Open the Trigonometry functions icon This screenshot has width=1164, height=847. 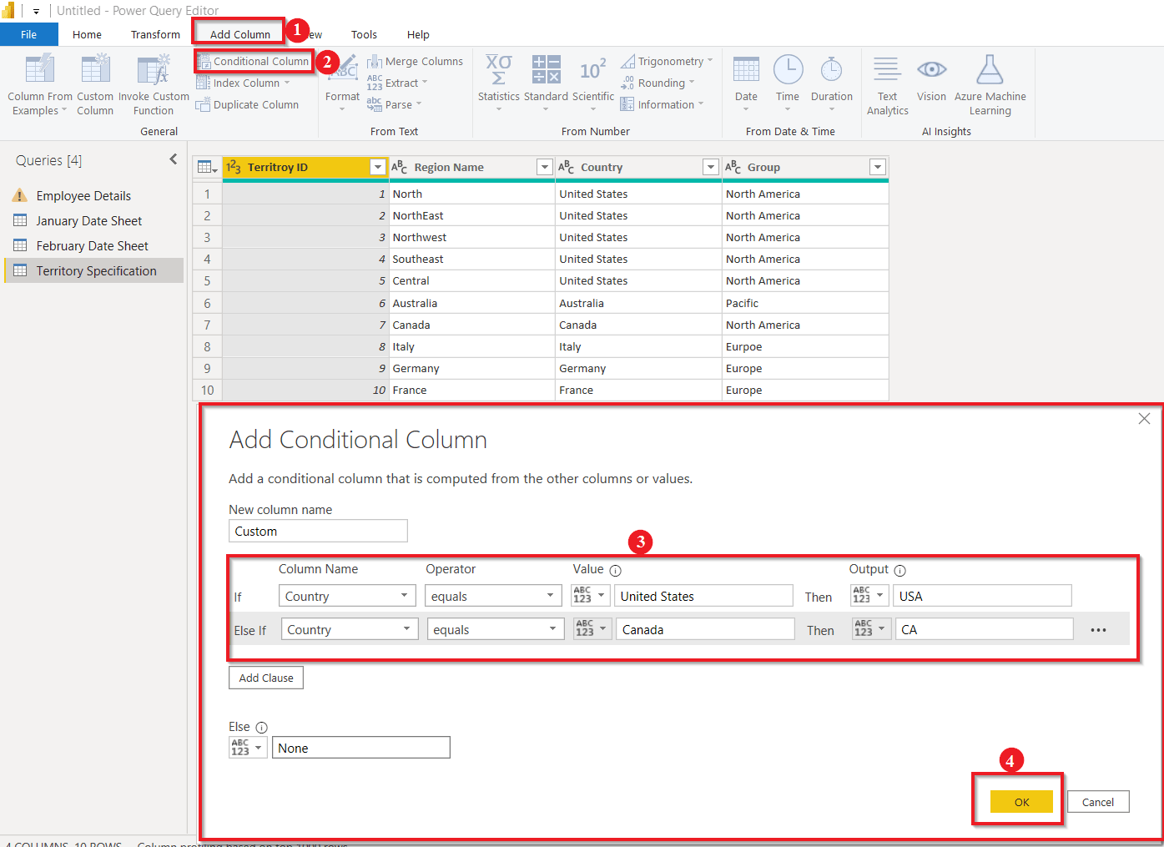667,60
